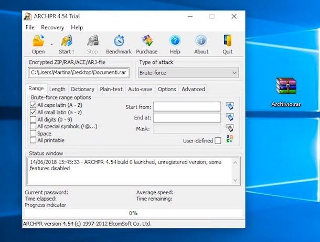Enable the All printable checkbox
This screenshot has height=242, width=320.
click(33, 140)
